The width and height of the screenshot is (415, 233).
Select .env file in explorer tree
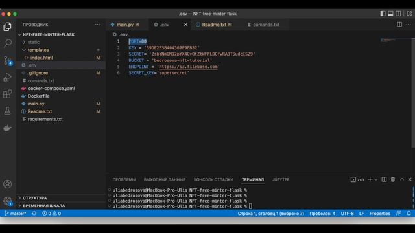tap(61, 65)
